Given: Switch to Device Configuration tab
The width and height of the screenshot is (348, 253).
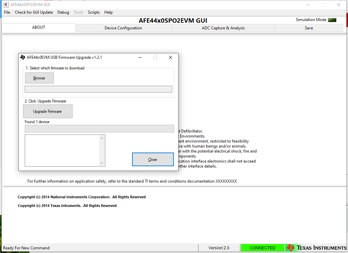Looking at the screenshot, I should click(123, 28).
